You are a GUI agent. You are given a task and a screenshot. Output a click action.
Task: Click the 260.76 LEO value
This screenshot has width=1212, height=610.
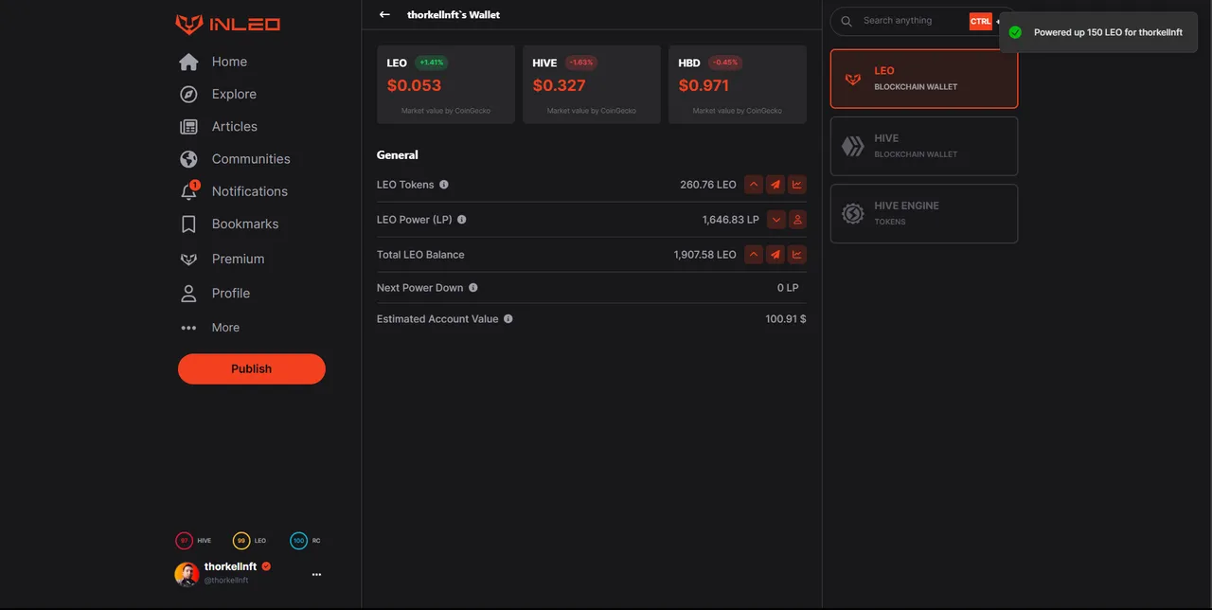pyautogui.click(x=708, y=185)
